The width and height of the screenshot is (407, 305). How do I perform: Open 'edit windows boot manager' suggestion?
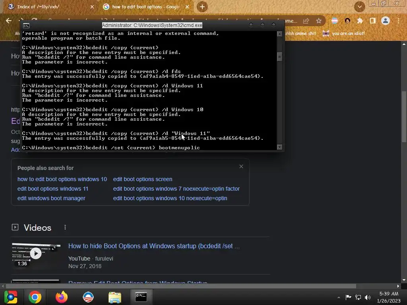click(x=51, y=198)
